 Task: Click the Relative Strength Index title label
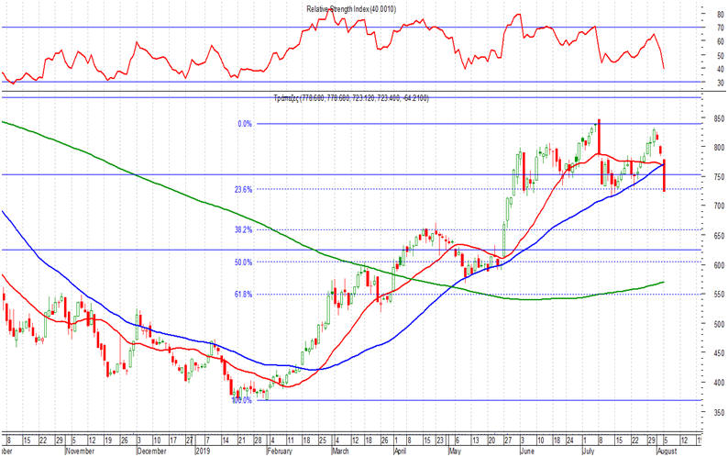click(351, 9)
